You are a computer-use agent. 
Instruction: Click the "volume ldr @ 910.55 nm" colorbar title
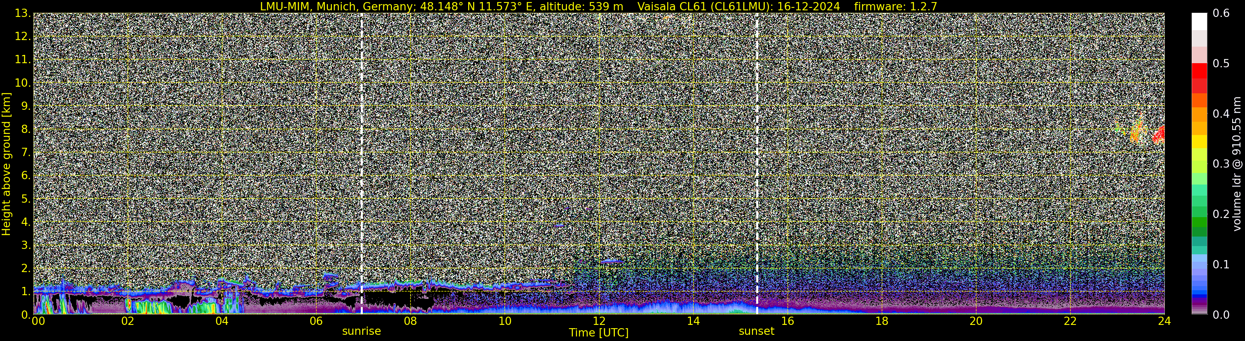click(1237, 164)
